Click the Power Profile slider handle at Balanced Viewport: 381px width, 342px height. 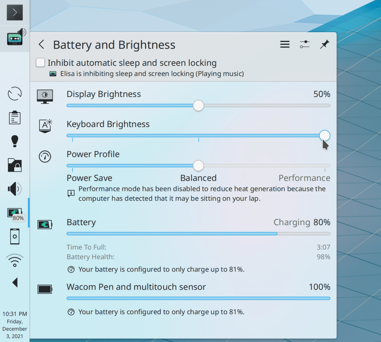[199, 166]
